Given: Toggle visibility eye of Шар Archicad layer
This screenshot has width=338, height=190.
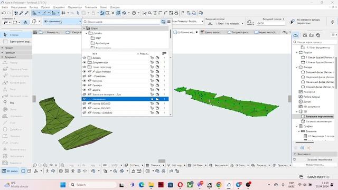Looking at the screenshot, I should tap(84, 72).
